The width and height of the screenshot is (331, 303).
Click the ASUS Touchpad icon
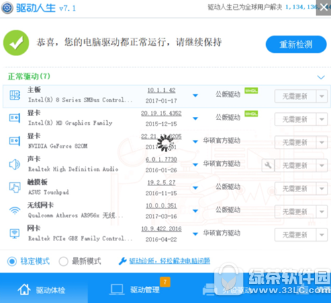[15, 187]
